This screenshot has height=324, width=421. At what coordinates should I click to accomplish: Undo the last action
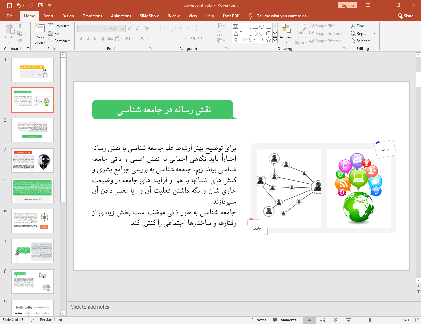pos(19,5)
